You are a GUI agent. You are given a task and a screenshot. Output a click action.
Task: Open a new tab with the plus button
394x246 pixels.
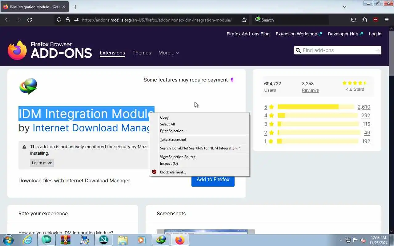point(75,7)
